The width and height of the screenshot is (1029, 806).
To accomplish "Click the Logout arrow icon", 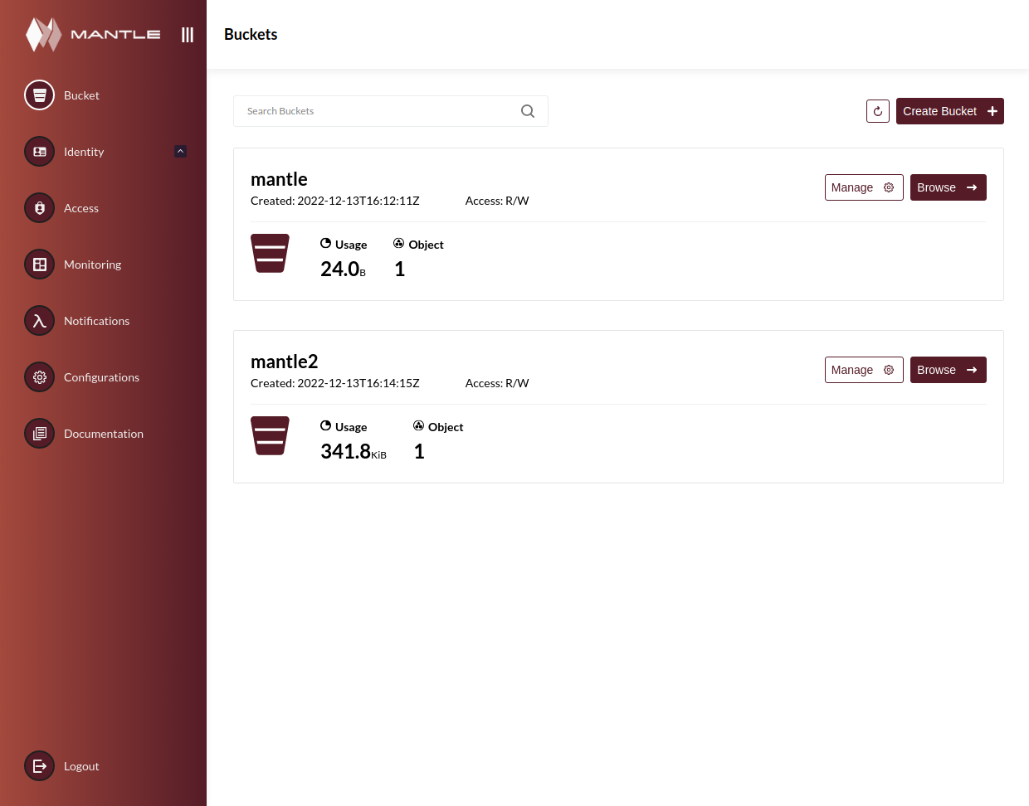I will coord(39,766).
